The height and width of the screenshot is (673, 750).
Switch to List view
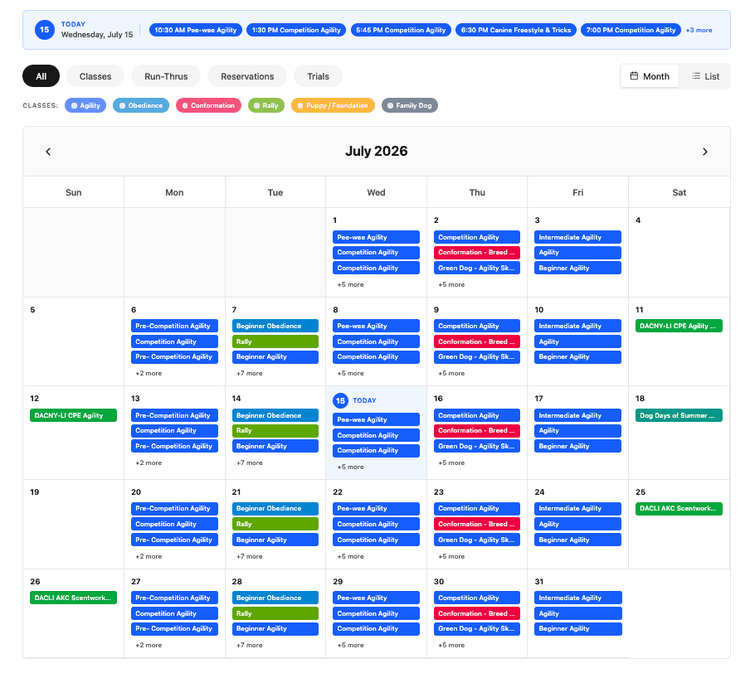[x=705, y=76]
